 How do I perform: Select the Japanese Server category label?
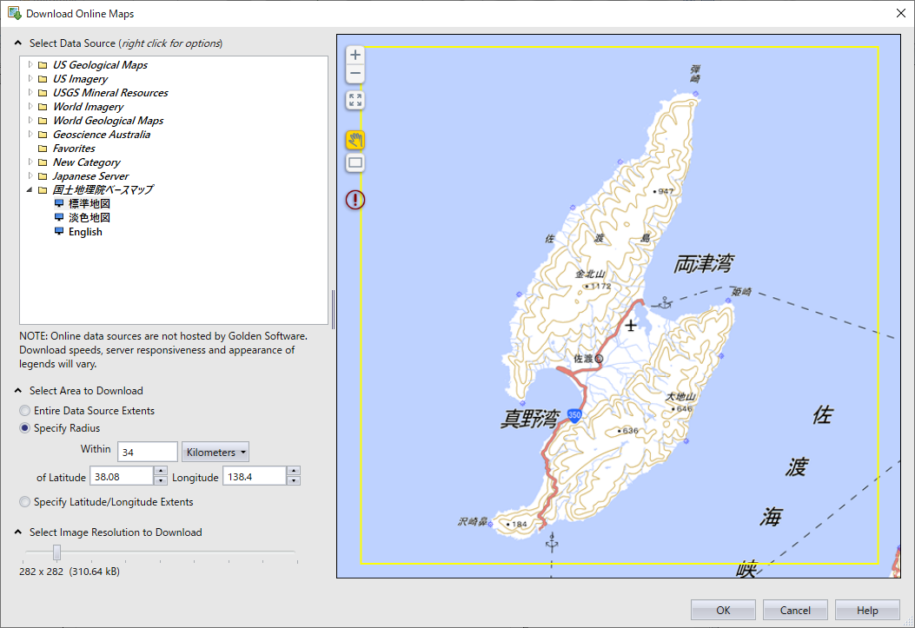(x=91, y=176)
